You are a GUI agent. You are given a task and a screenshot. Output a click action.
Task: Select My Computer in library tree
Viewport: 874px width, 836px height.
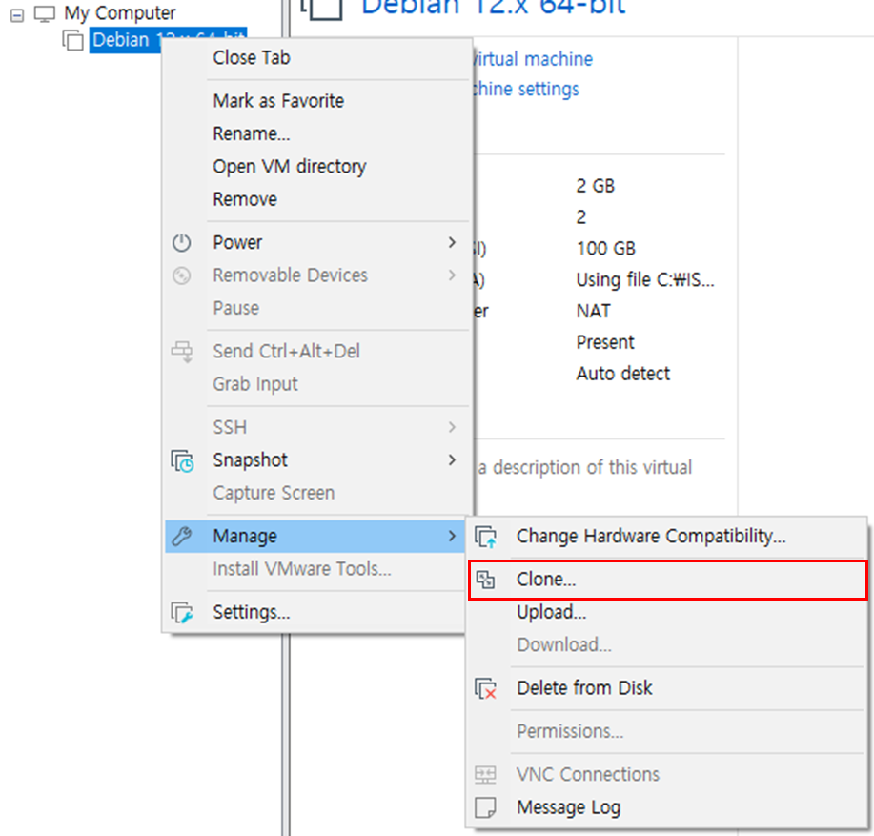click(120, 12)
